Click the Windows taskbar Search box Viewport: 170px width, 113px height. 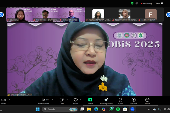(x=60, y=109)
